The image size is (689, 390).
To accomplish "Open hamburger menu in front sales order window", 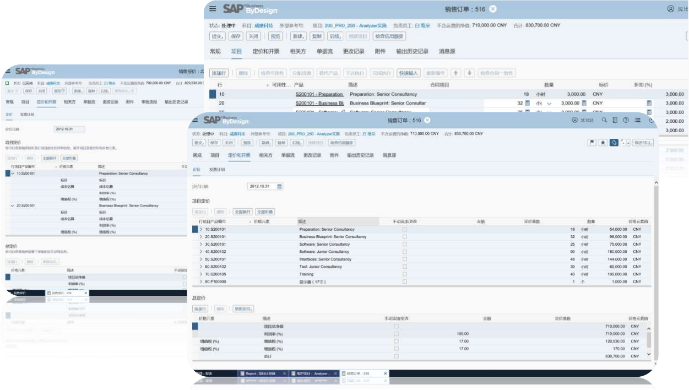I will pyautogui.click(x=196, y=120).
